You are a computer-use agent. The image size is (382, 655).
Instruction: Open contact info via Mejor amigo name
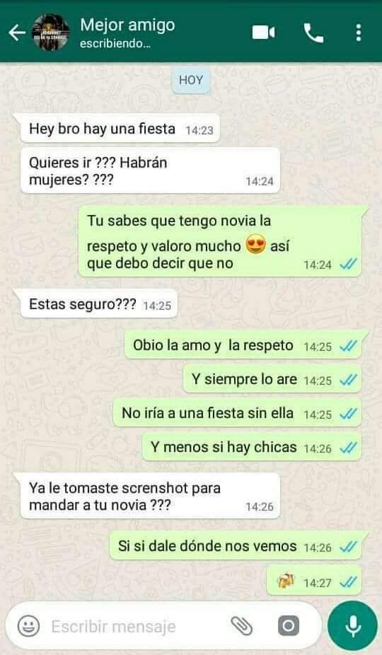pyautogui.click(x=127, y=25)
